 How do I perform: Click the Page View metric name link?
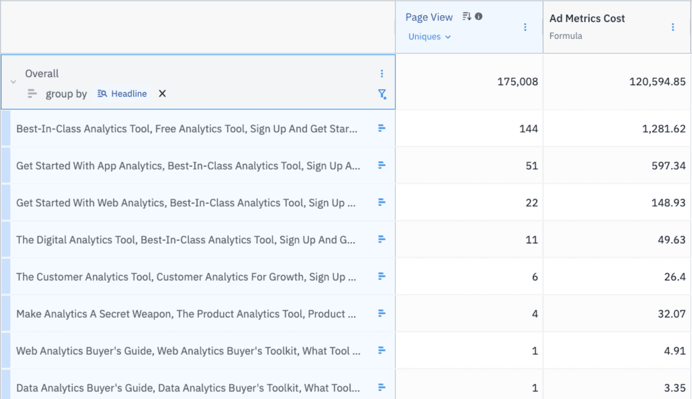429,17
